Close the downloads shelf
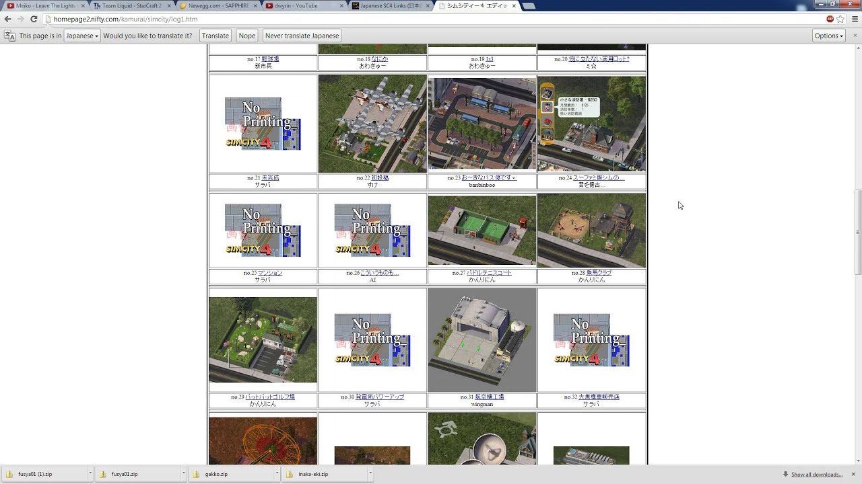862x484 pixels. [855, 474]
